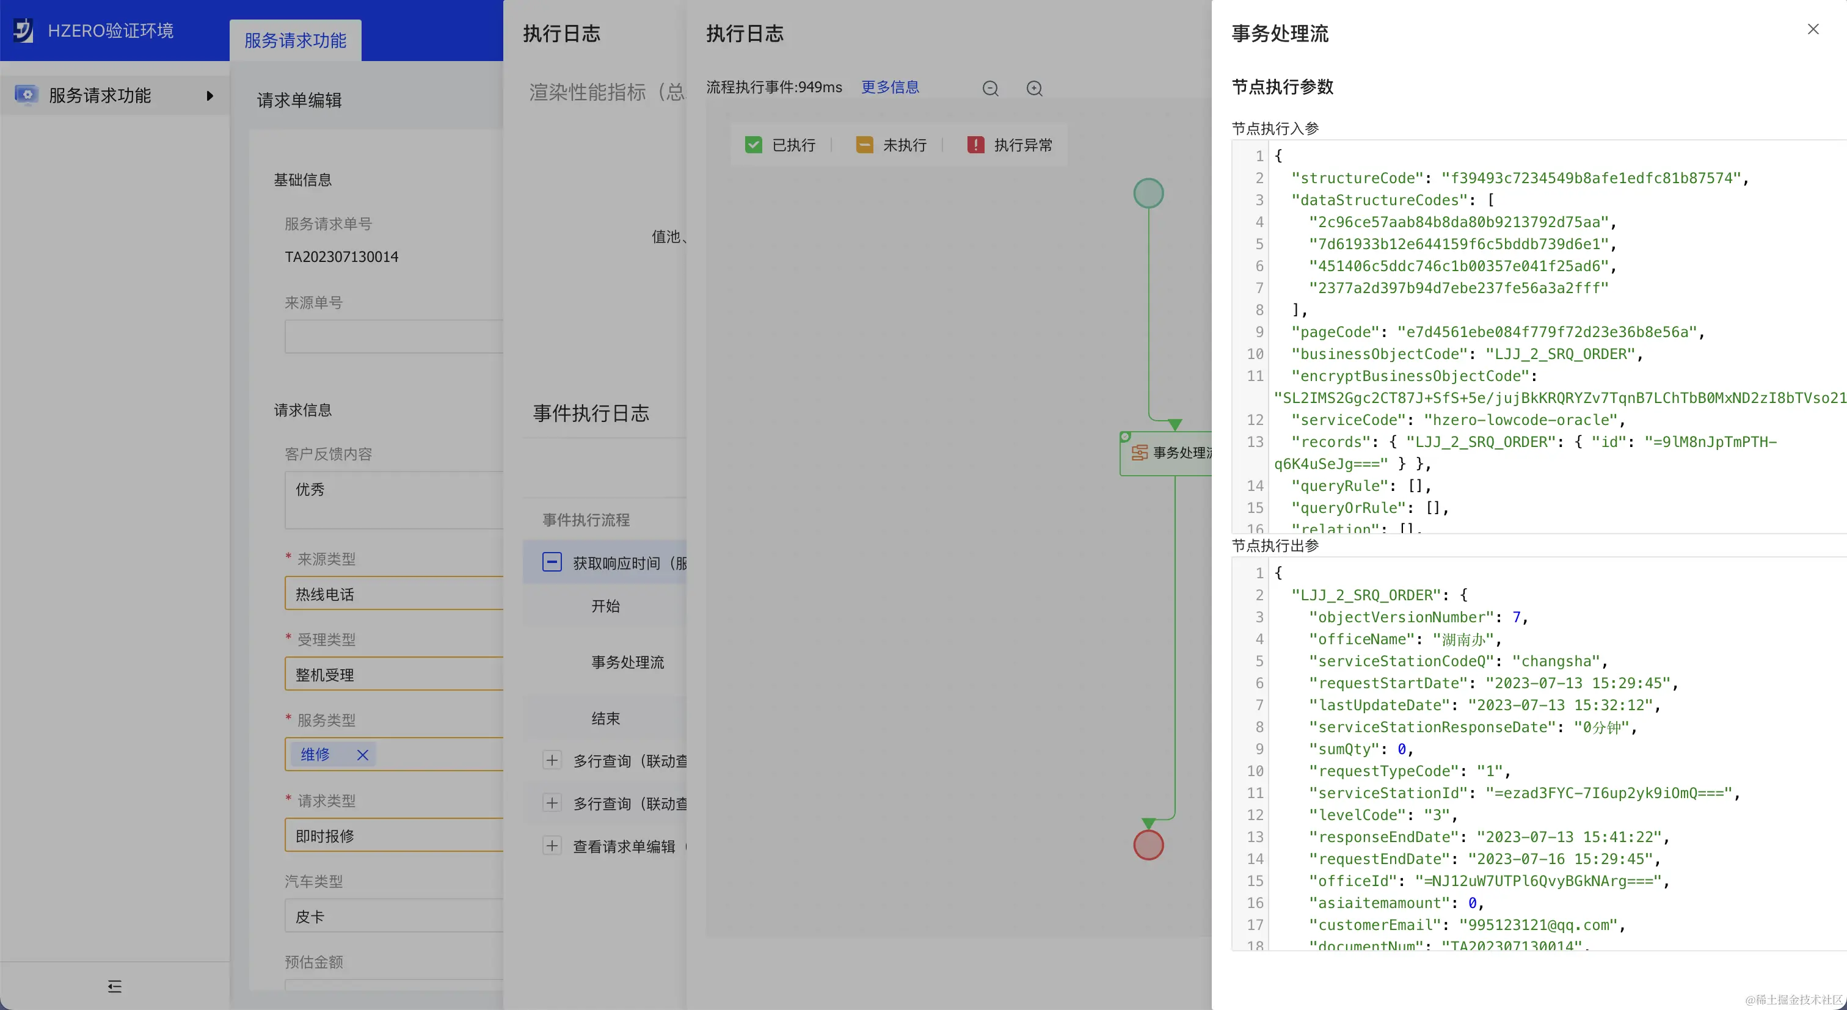
Task: Select the 事务处理流 flow node
Action: click(1172, 453)
